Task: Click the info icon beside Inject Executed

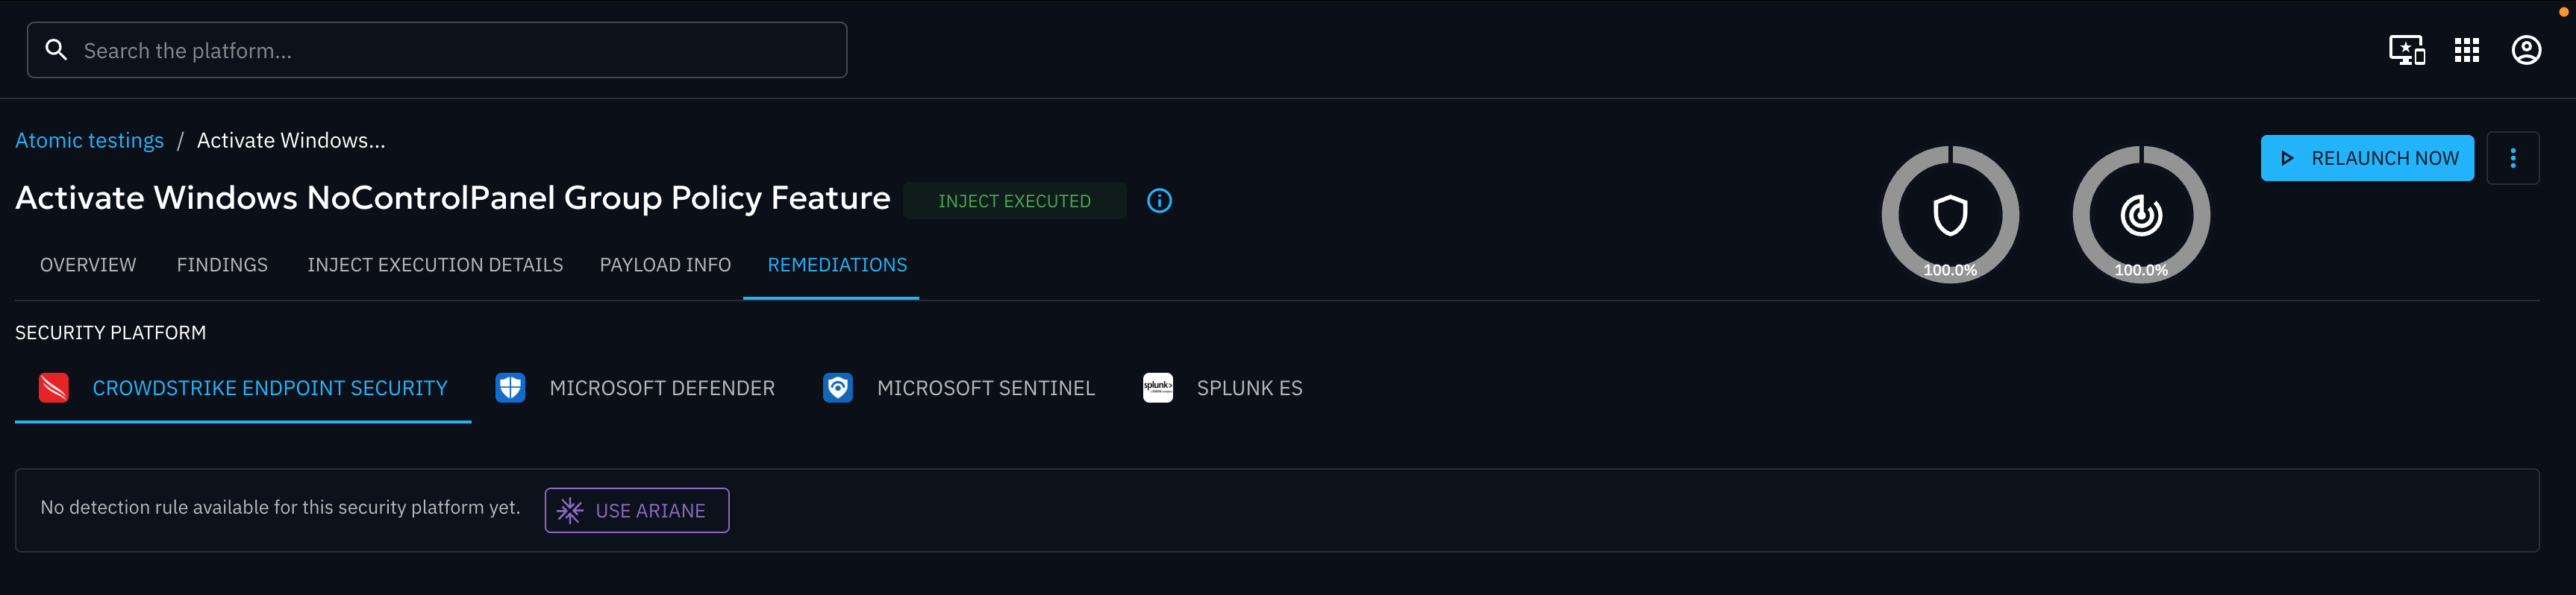Action: (x=1159, y=201)
